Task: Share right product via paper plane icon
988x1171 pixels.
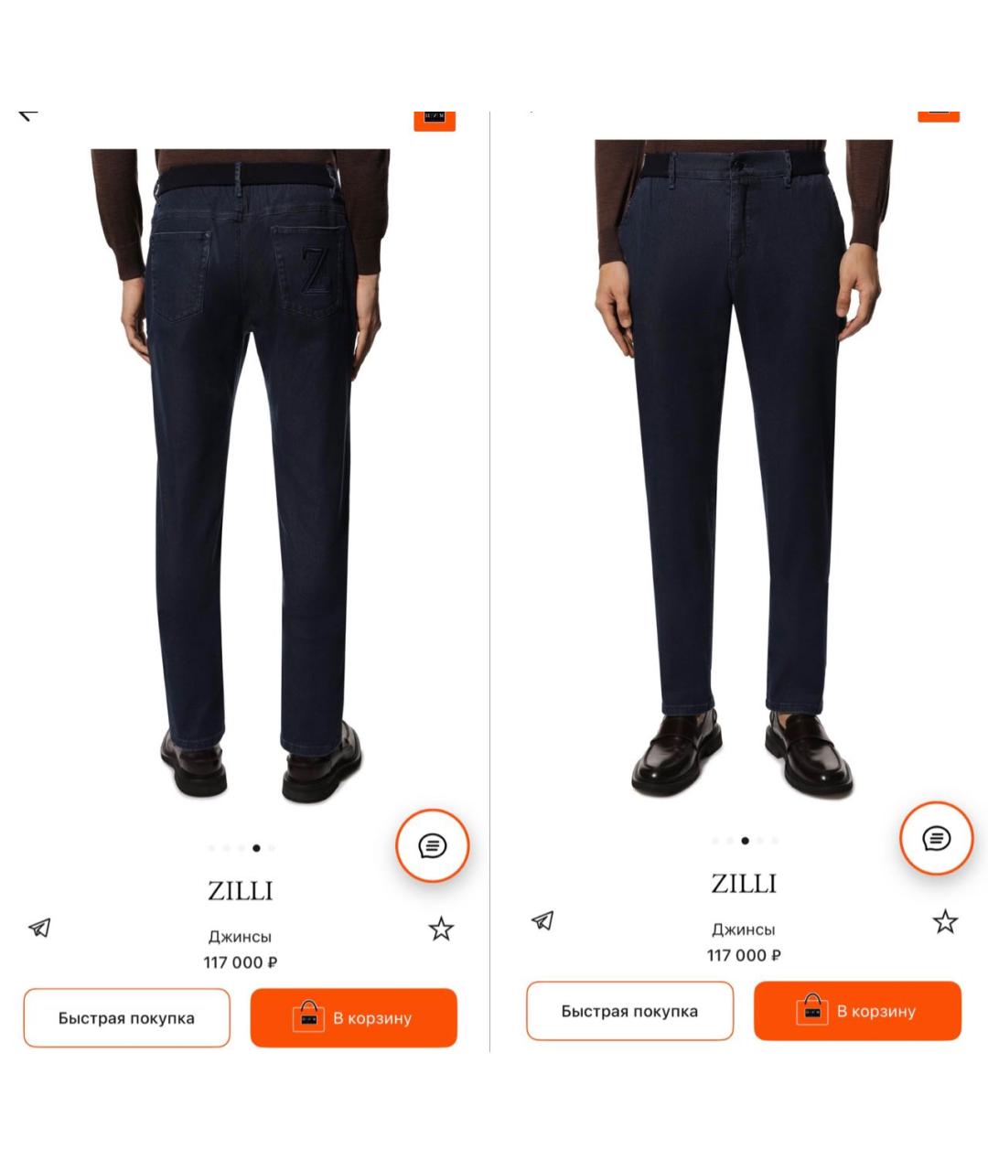Action: pos(542,920)
